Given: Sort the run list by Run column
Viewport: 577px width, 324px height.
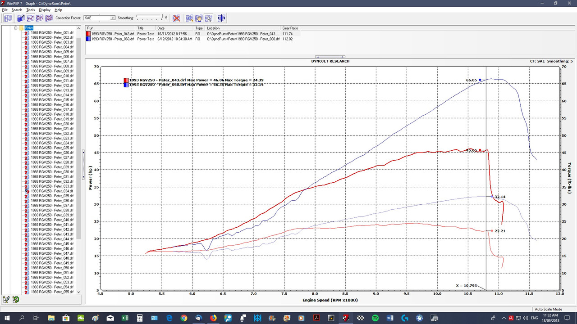Looking at the screenshot, I should [111, 28].
